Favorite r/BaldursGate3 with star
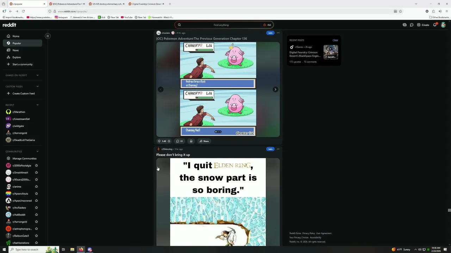The image size is (451, 253). (36, 236)
